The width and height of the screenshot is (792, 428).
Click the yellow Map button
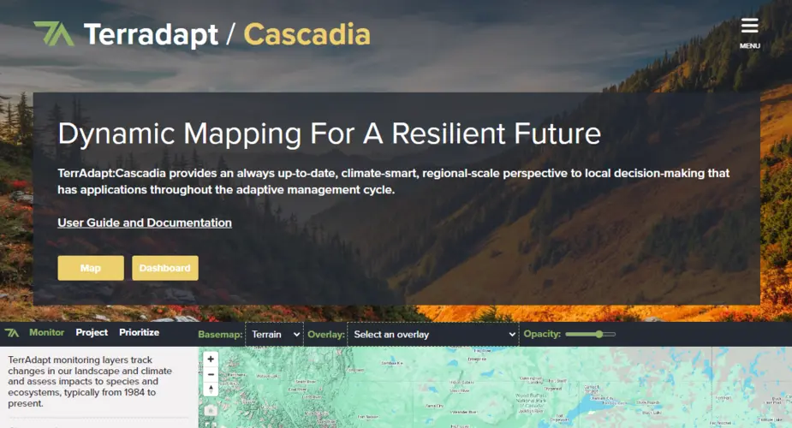click(x=91, y=268)
